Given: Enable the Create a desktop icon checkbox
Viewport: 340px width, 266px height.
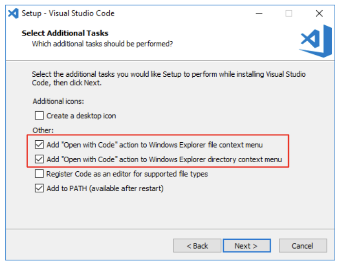Looking at the screenshot, I should [x=39, y=116].
